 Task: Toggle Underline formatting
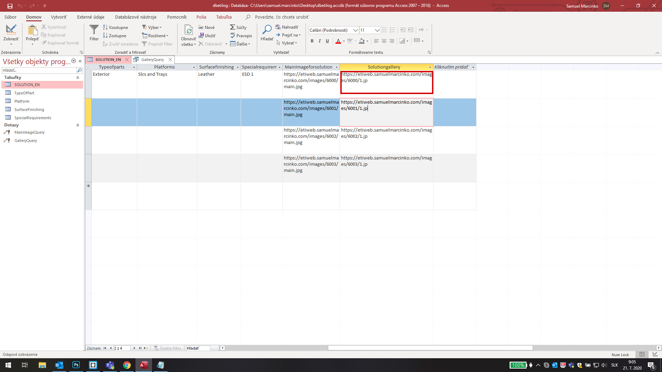point(327,41)
